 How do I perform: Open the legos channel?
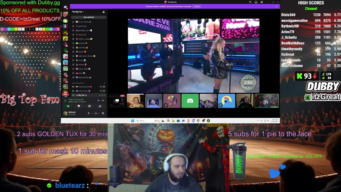point(88,73)
